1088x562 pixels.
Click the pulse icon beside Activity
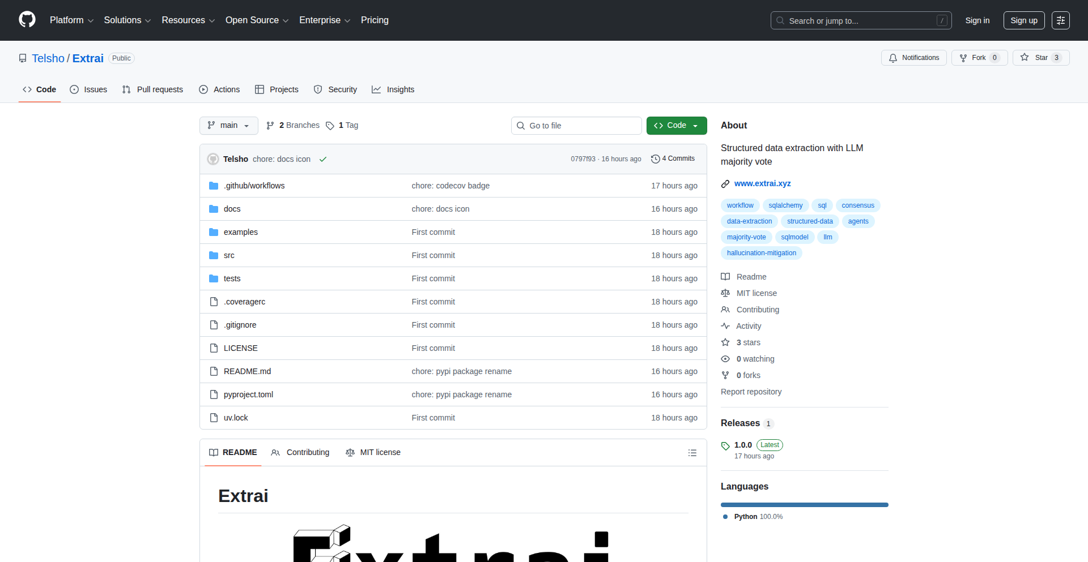coord(725,326)
